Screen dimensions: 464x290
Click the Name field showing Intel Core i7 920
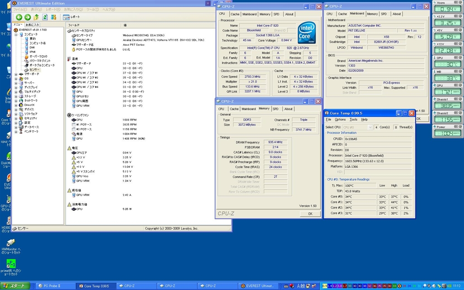267,26
